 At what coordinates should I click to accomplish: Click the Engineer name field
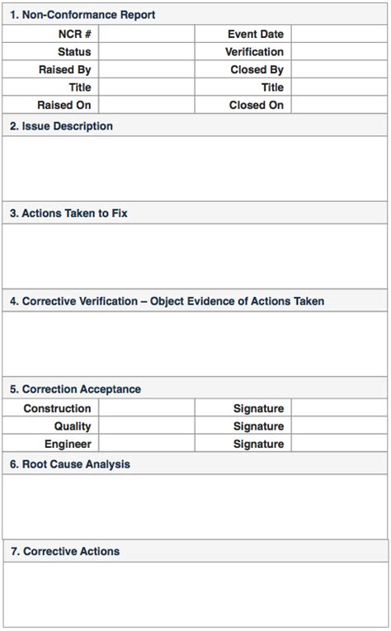pyautogui.click(x=147, y=444)
